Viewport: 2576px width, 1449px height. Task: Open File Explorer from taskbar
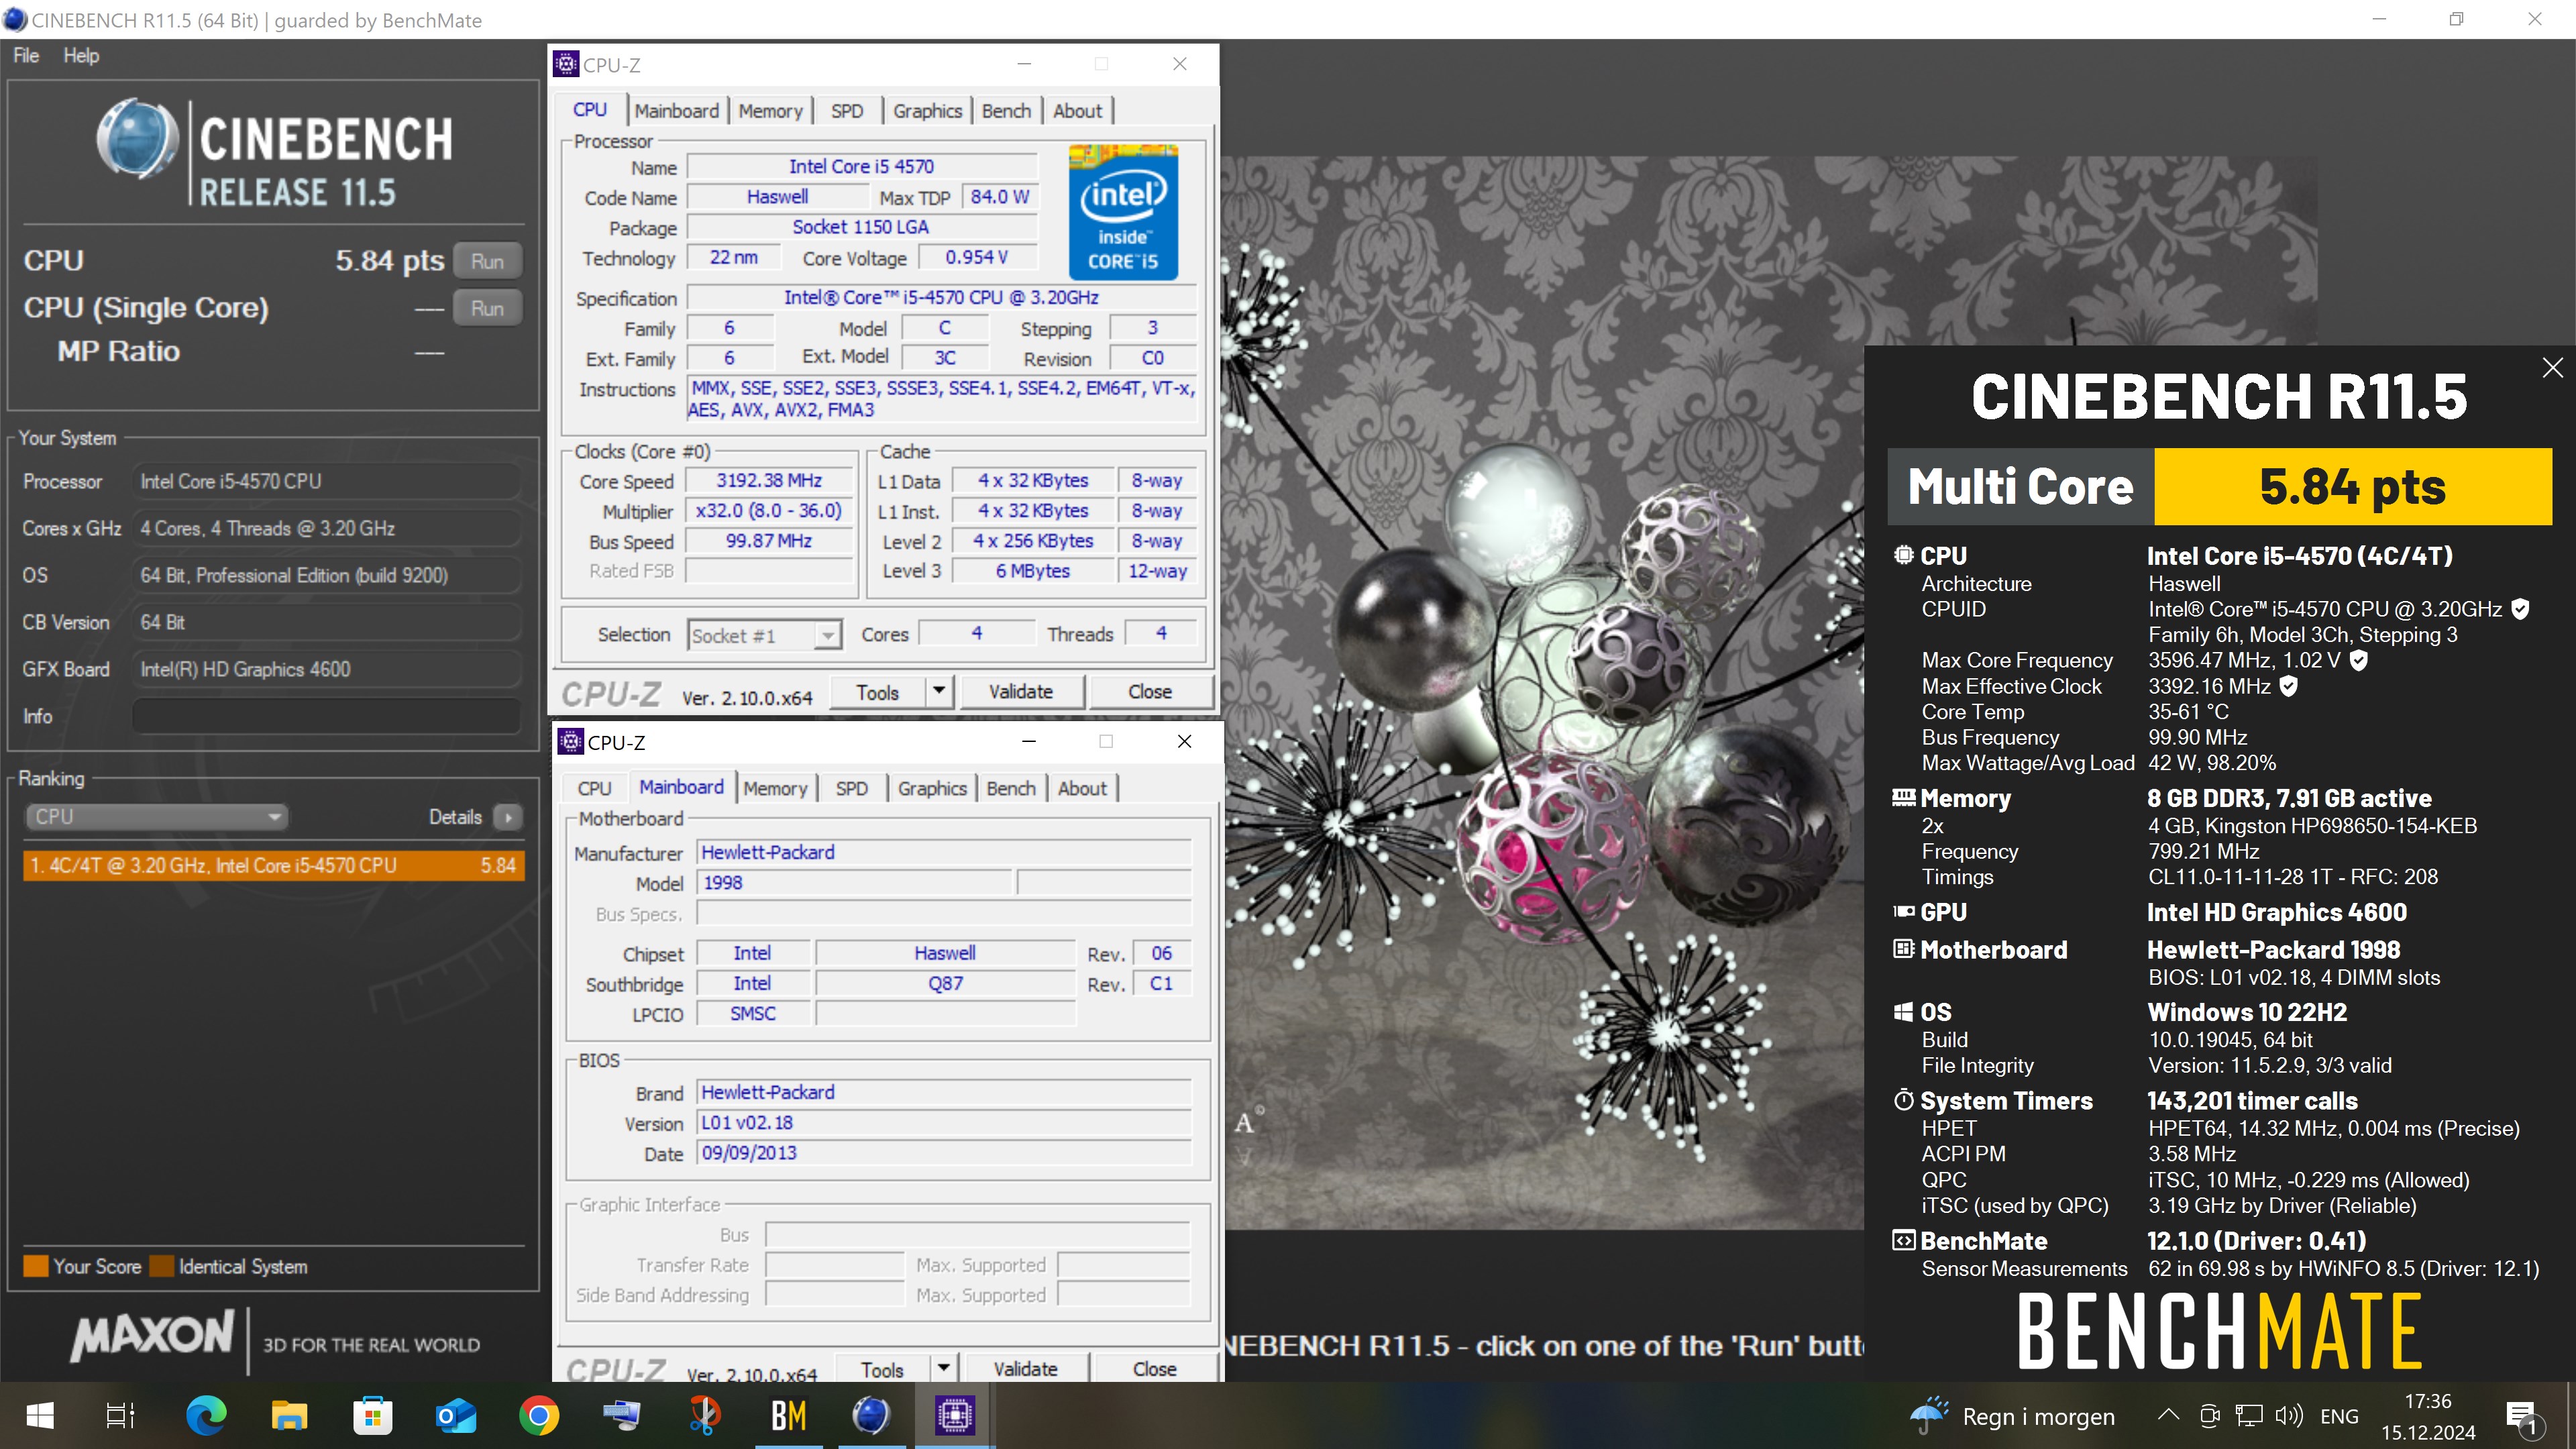289,1416
